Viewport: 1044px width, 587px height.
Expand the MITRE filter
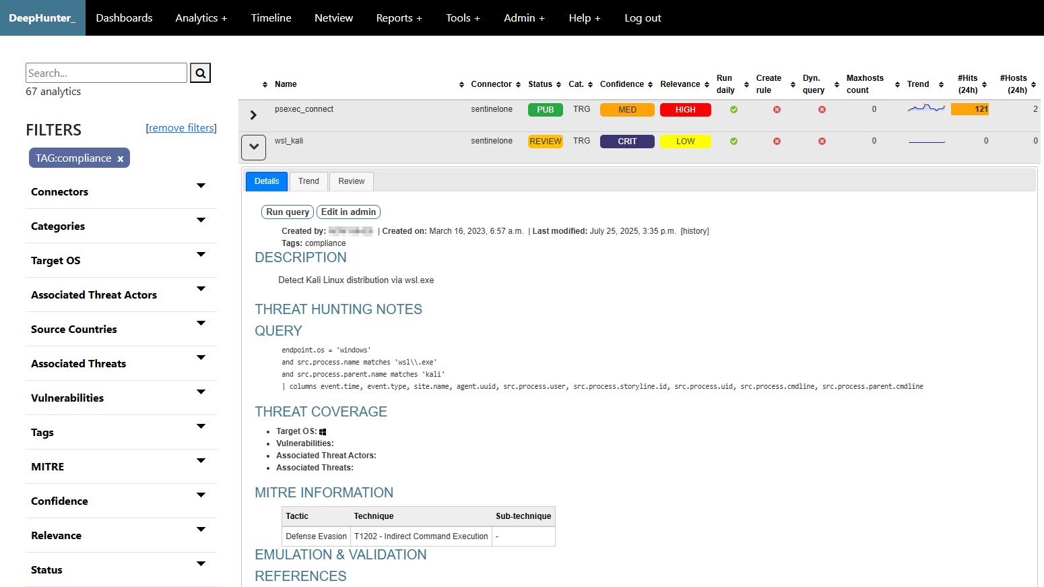click(121, 466)
